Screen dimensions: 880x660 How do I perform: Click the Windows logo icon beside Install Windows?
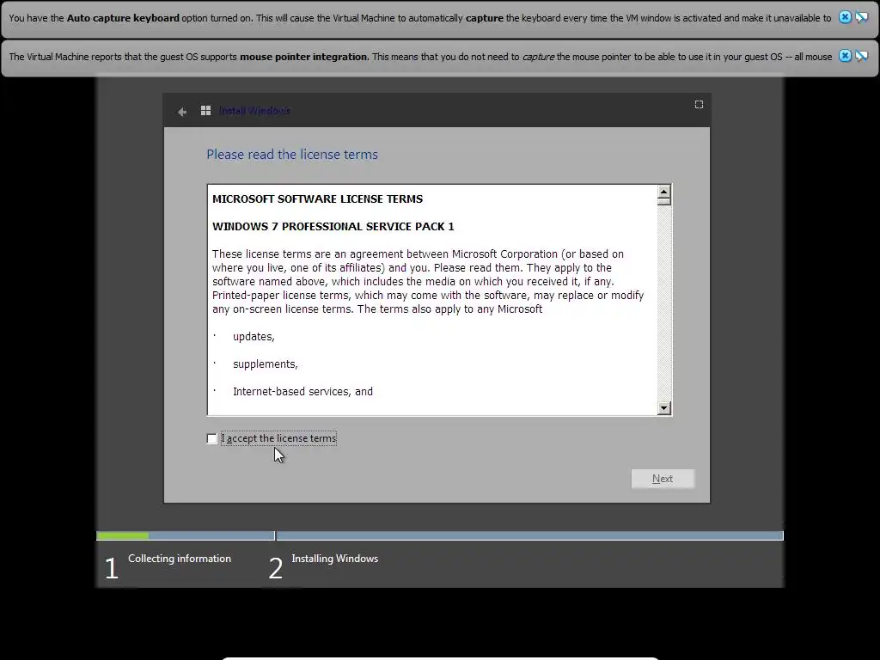coord(206,111)
